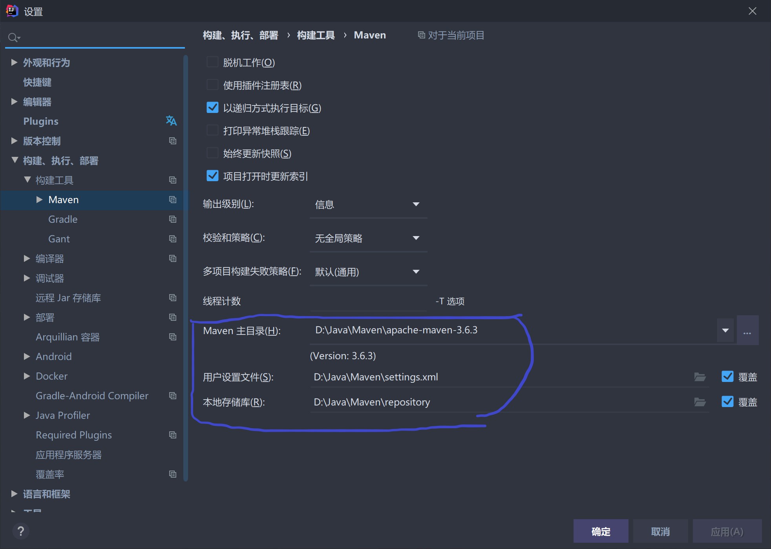Image resolution: width=771 pixels, height=549 pixels.
Task: Collapse the 构建、执行、部署 section
Action: (x=15, y=160)
